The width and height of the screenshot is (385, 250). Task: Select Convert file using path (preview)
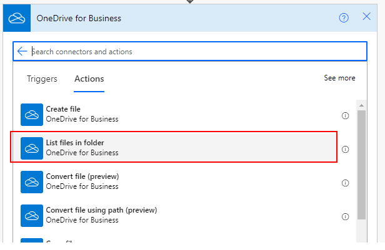click(x=100, y=215)
